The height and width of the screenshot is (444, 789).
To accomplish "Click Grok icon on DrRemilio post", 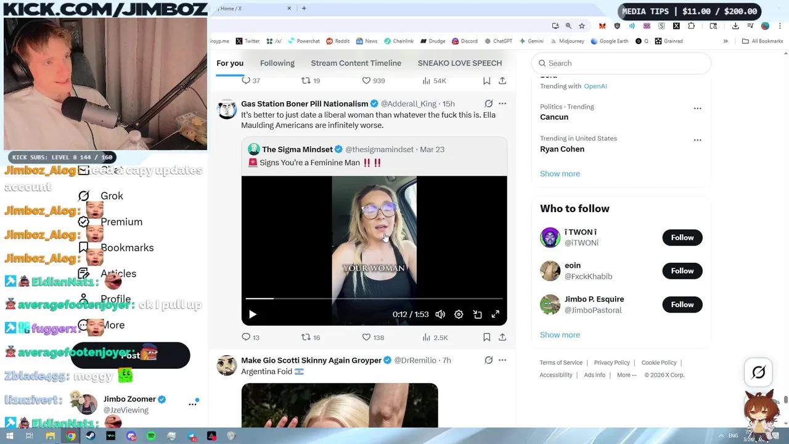I will (488, 360).
